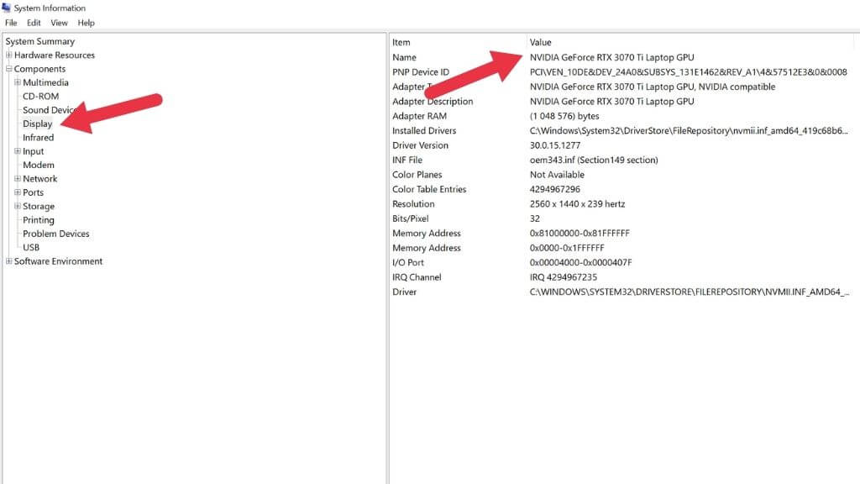
Task: Select the USB tree item
Action: click(x=31, y=247)
